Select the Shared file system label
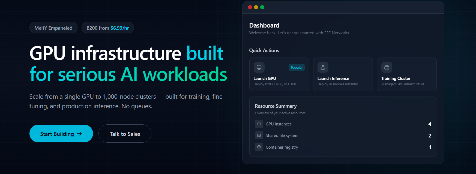Screen dimensions: 476x174 (282, 136)
